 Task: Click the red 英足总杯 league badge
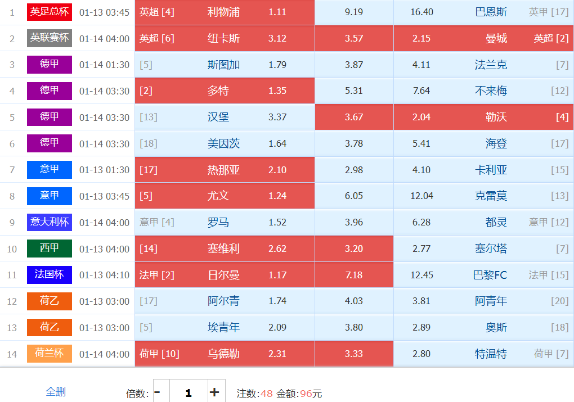(x=50, y=12)
